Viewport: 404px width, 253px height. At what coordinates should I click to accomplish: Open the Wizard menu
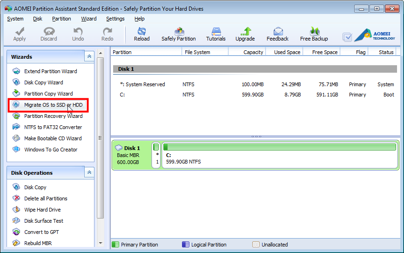88,19
